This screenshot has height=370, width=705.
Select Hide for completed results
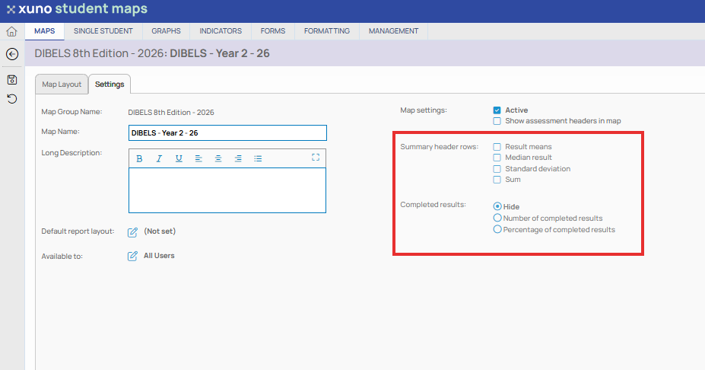click(497, 206)
